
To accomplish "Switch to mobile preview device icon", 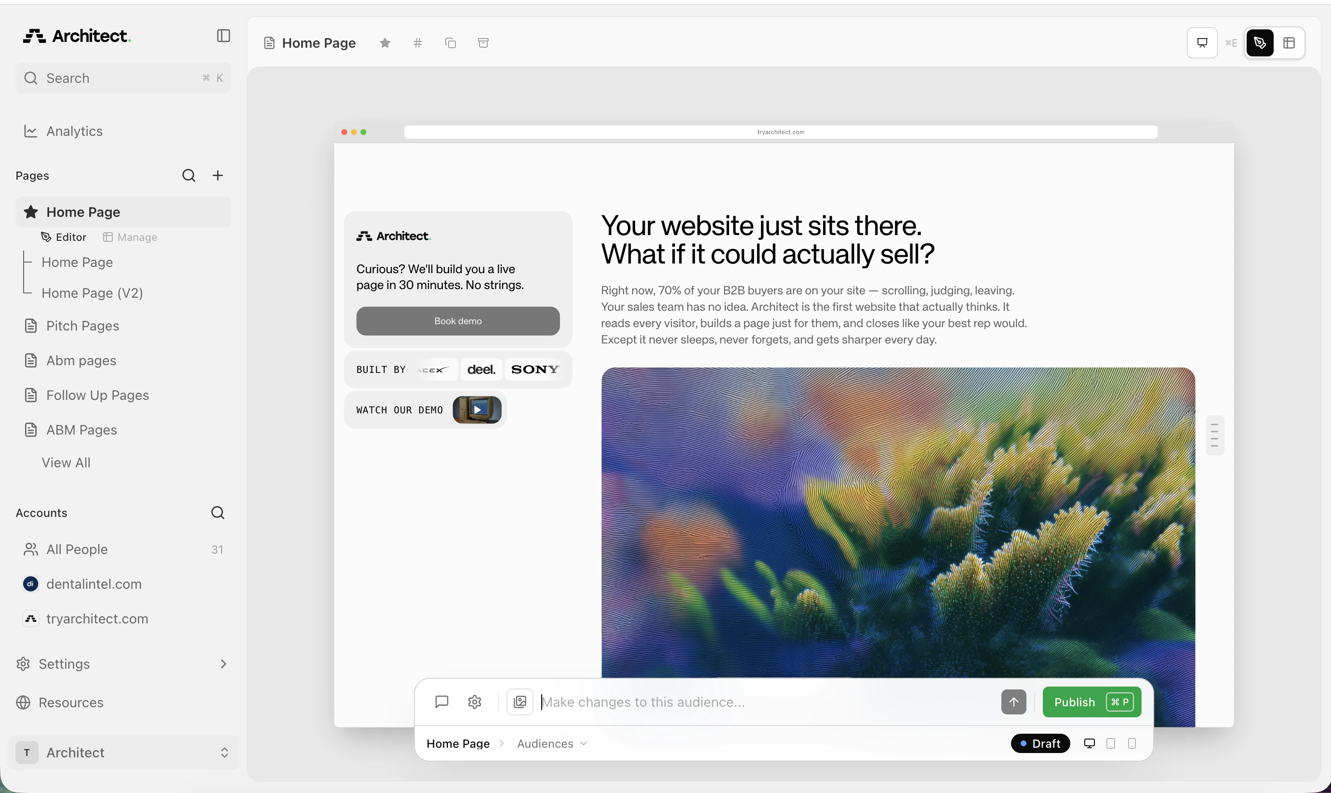I will (1131, 744).
